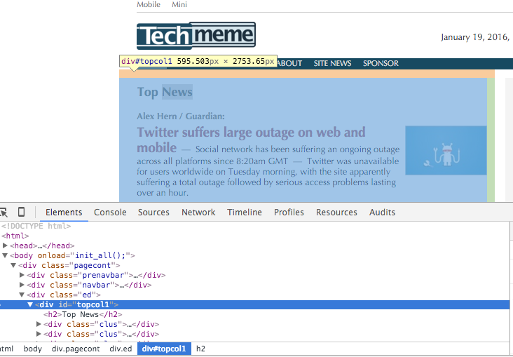Expand the second div class clus node

[39, 334]
